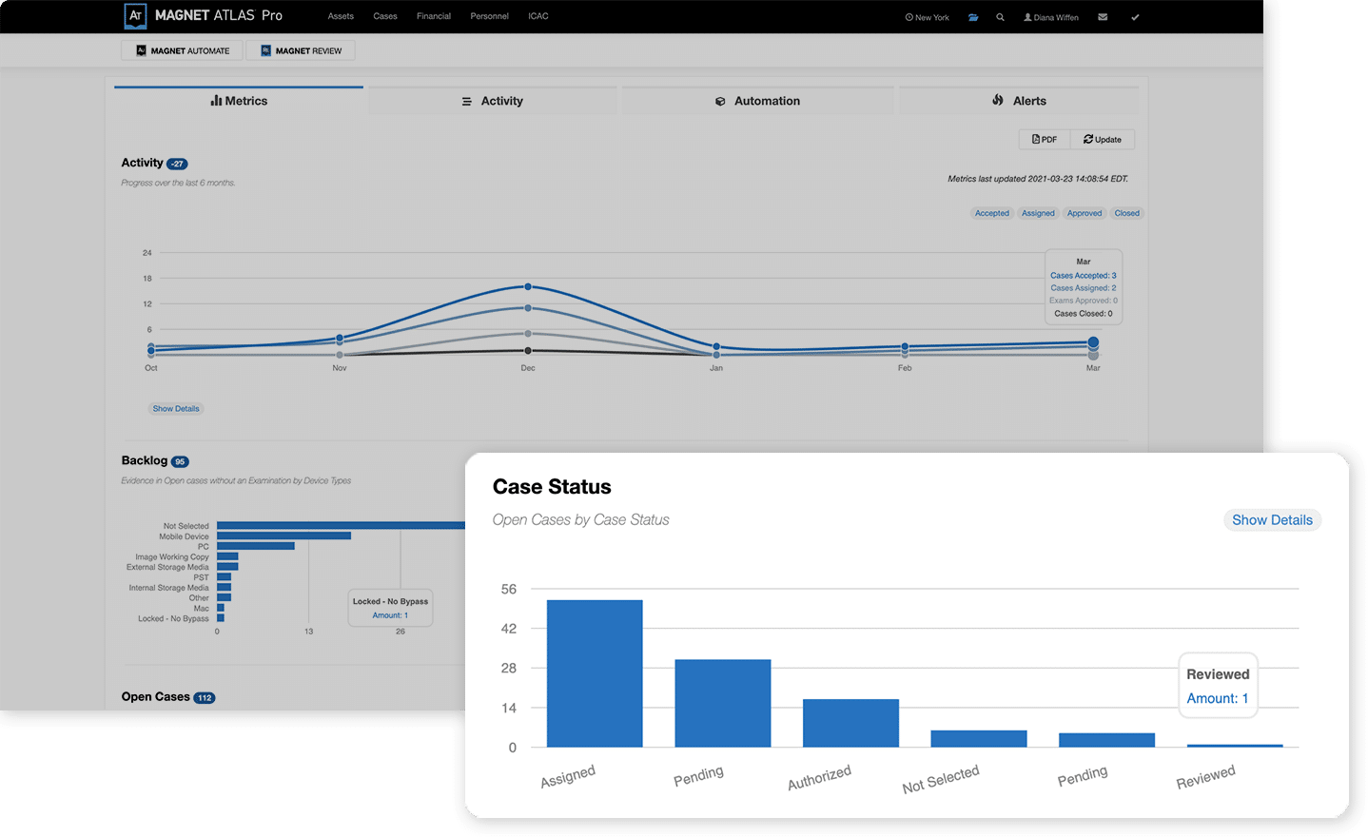Screen dimensions: 1368x837
Task: Open the Assets menu
Action: point(341,16)
